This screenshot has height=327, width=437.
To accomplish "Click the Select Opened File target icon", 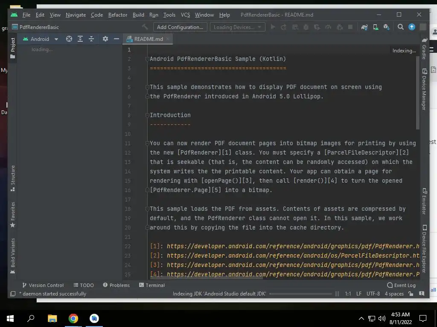I will click(x=69, y=39).
